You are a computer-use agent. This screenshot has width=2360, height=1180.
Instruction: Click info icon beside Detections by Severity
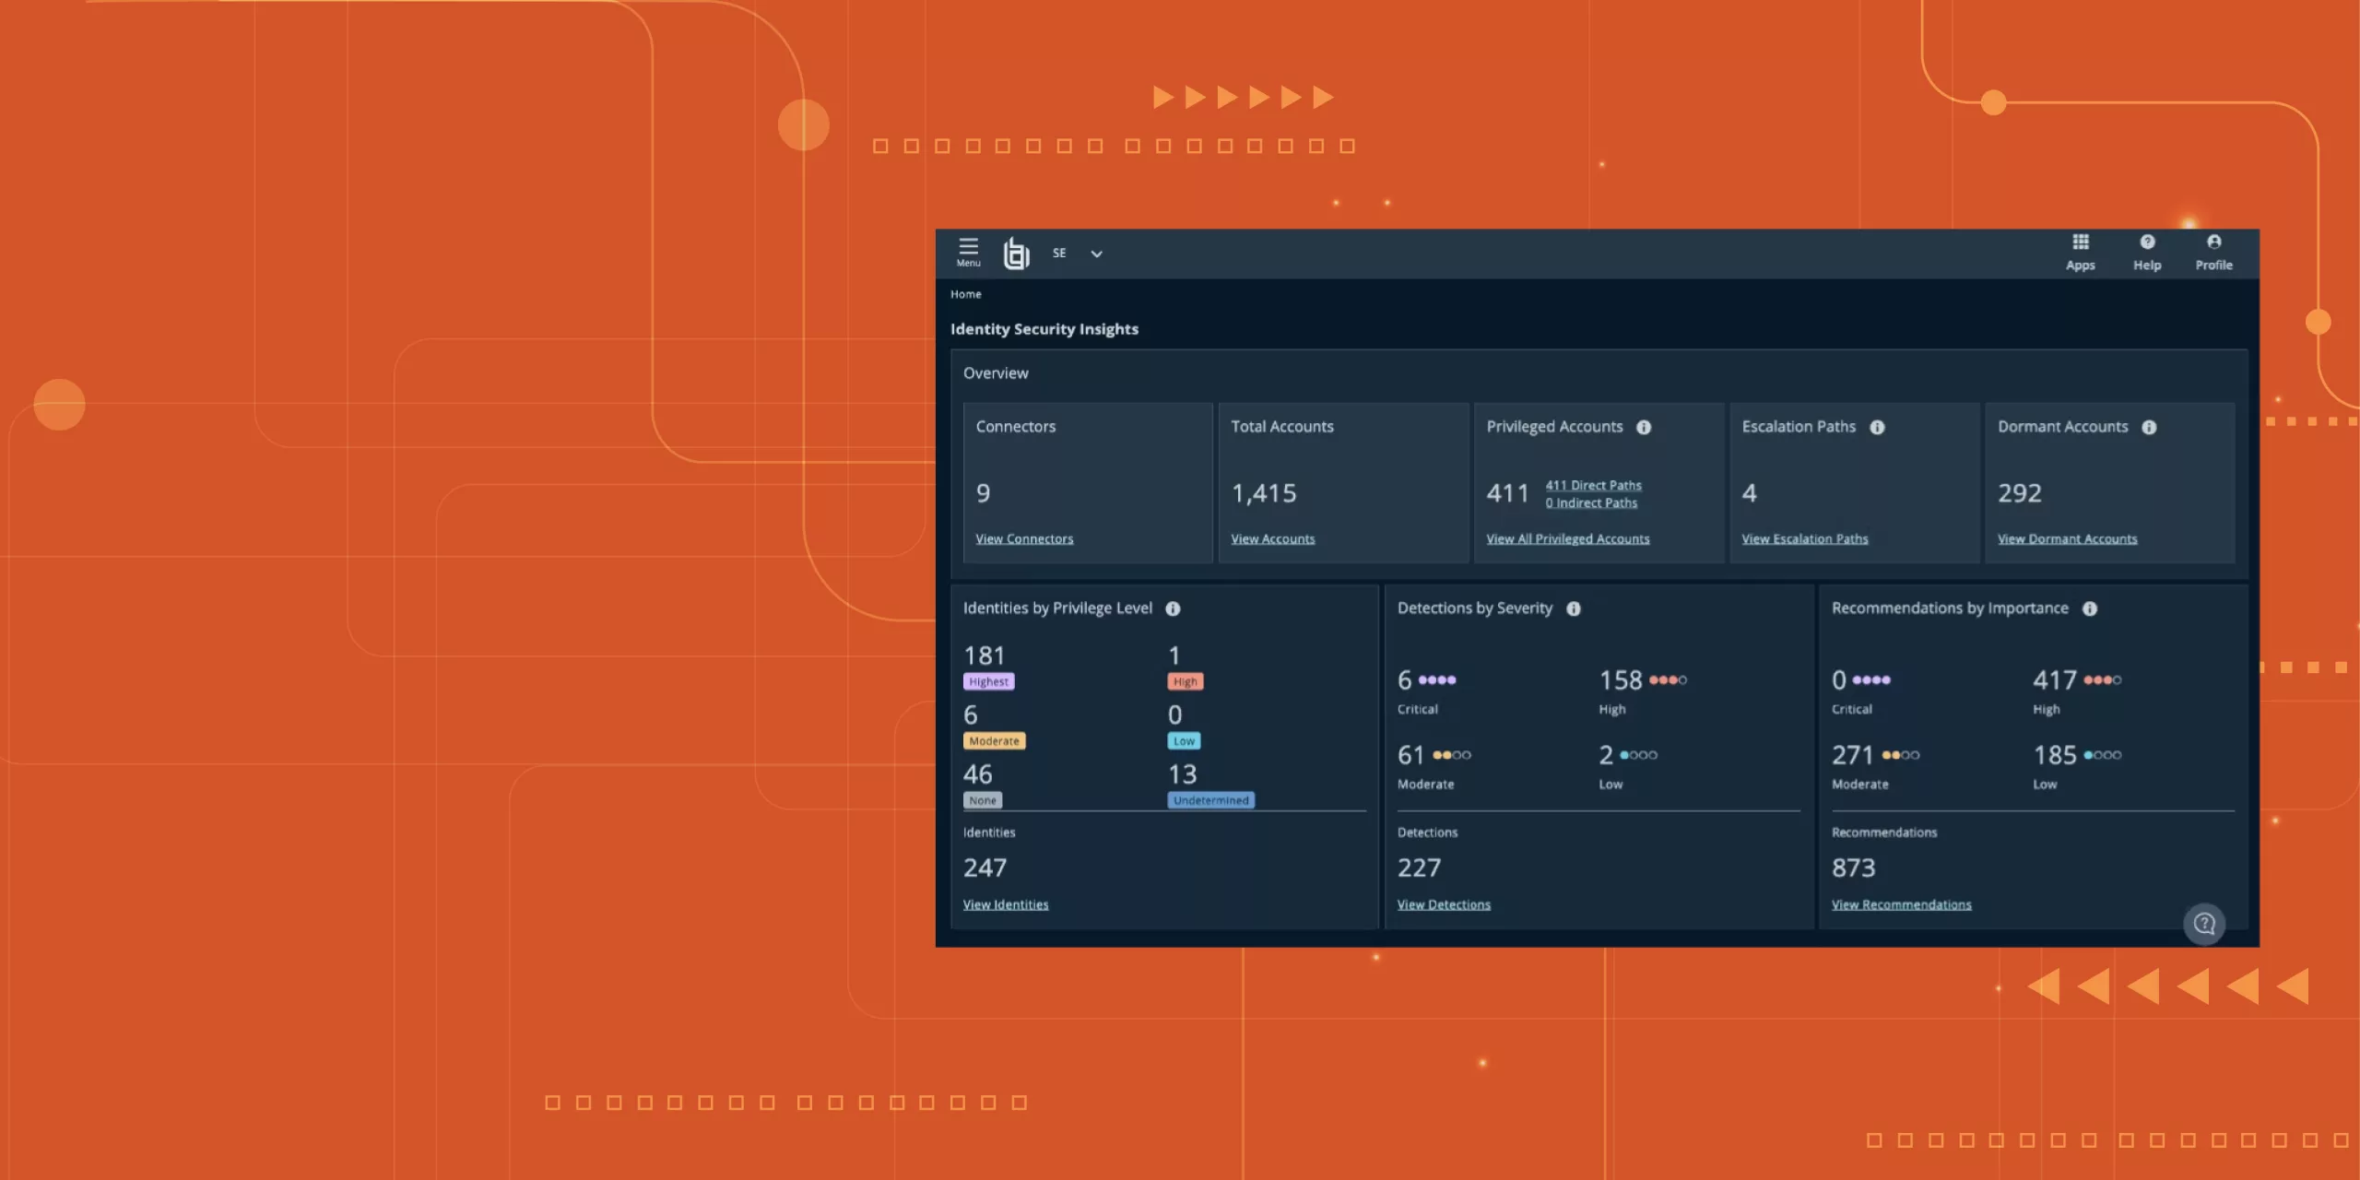[x=1574, y=608]
